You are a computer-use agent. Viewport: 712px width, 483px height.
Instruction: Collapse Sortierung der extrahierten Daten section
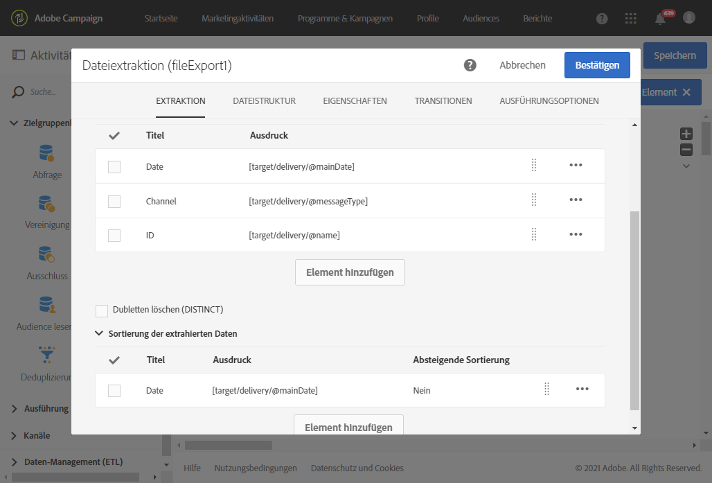pos(99,333)
